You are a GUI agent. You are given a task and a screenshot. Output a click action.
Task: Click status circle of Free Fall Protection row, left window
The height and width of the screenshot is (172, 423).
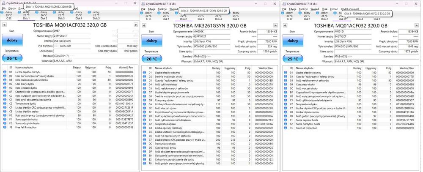4,127
